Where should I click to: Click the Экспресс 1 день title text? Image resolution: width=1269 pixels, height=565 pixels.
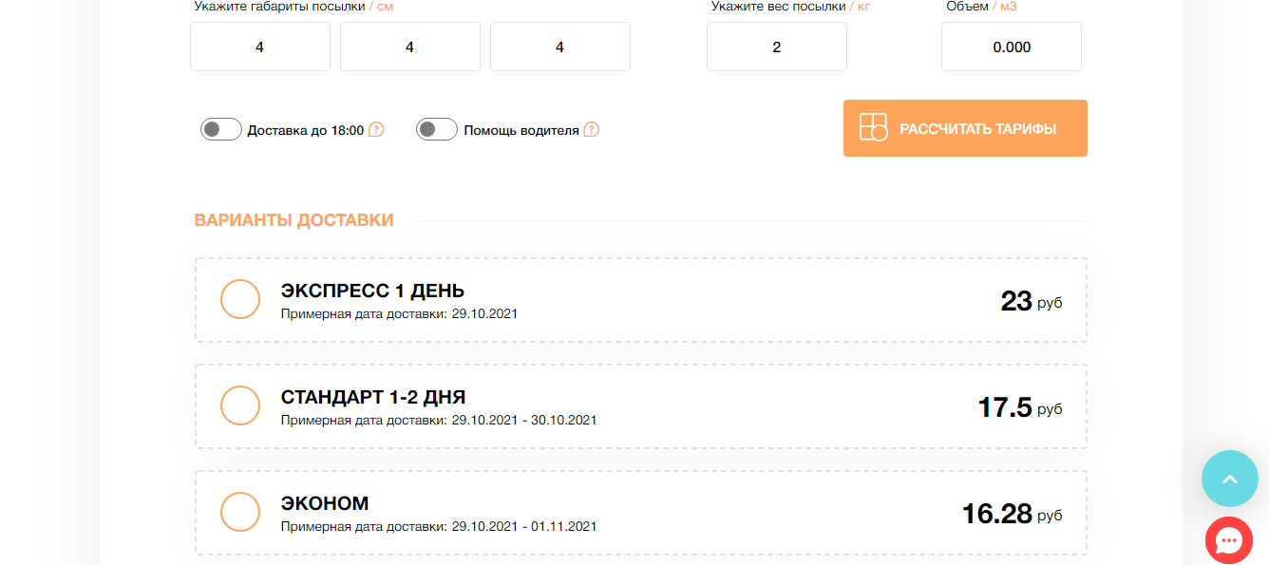pos(372,291)
